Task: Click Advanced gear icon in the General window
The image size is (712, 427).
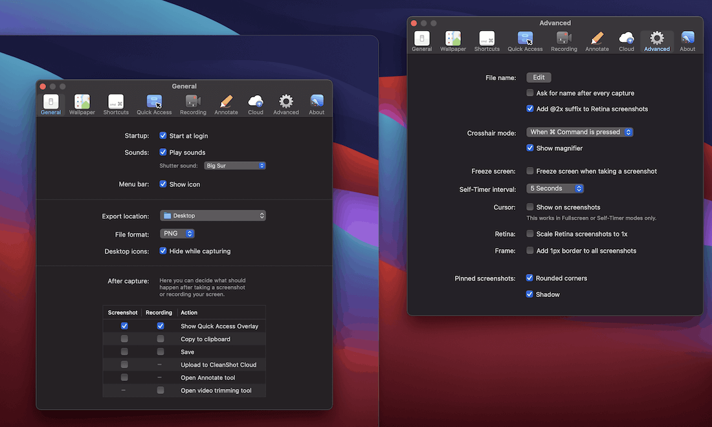Action: pos(285,102)
